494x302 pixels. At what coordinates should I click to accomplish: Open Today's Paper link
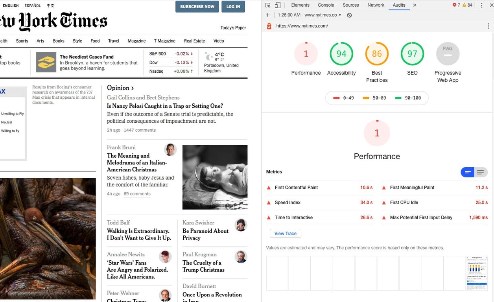(233, 28)
